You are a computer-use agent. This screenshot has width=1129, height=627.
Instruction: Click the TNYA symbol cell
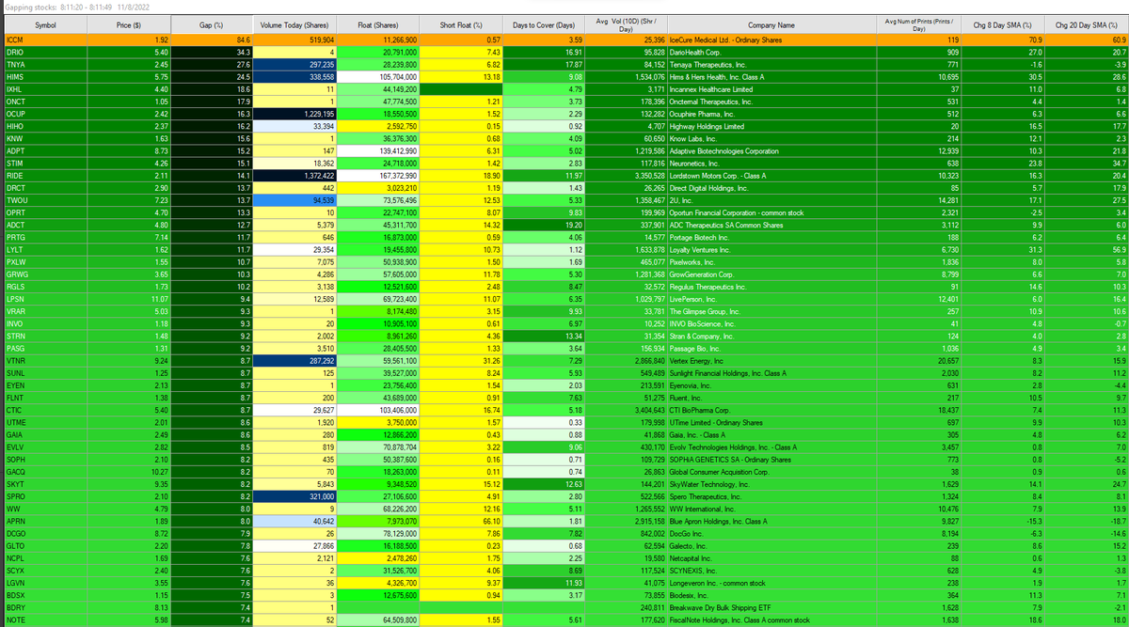tap(45, 64)
